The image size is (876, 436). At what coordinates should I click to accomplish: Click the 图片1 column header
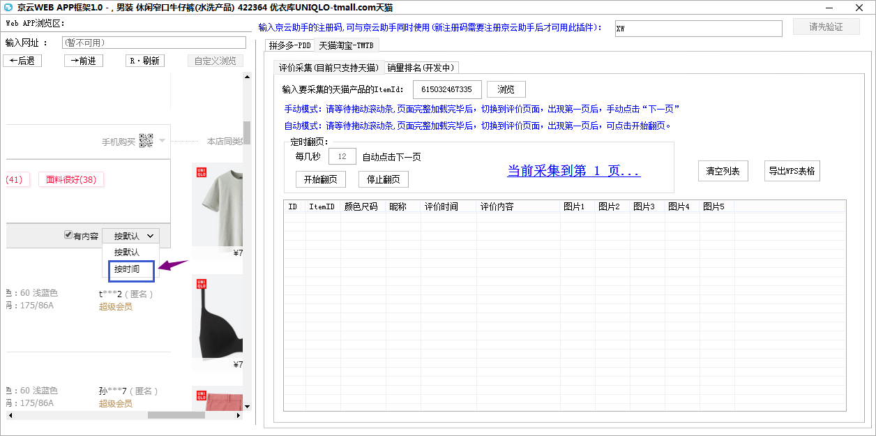click(577, 207)
